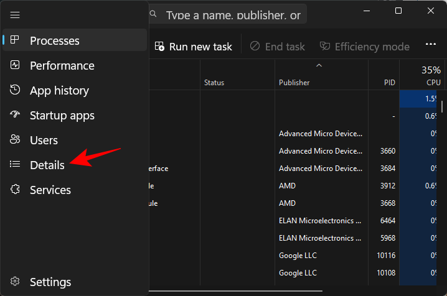Collapse the hamburger navigation menu

click(16, 15)
